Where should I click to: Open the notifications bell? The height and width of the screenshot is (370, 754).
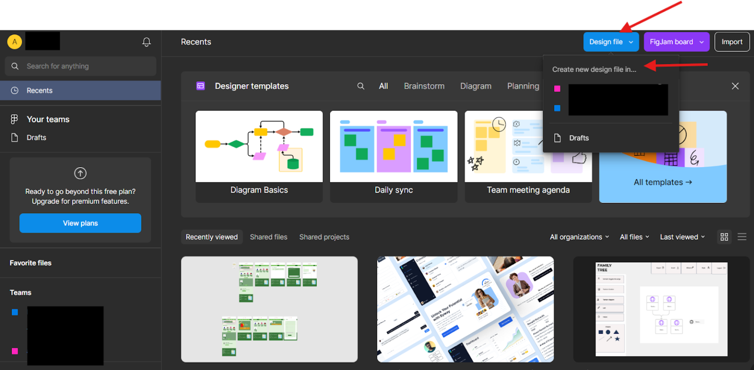(x=146, y=42)
